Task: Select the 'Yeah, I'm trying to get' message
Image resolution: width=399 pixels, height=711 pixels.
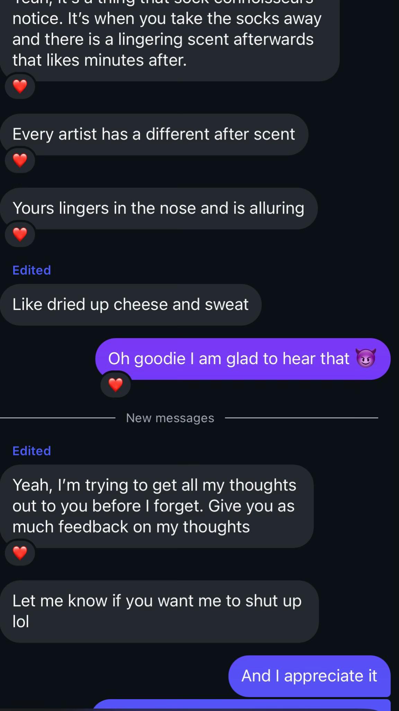Action: click(157, 506)
